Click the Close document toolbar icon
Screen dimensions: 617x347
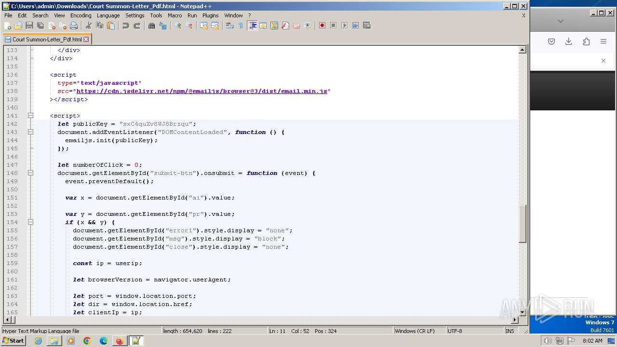[52, 26]
